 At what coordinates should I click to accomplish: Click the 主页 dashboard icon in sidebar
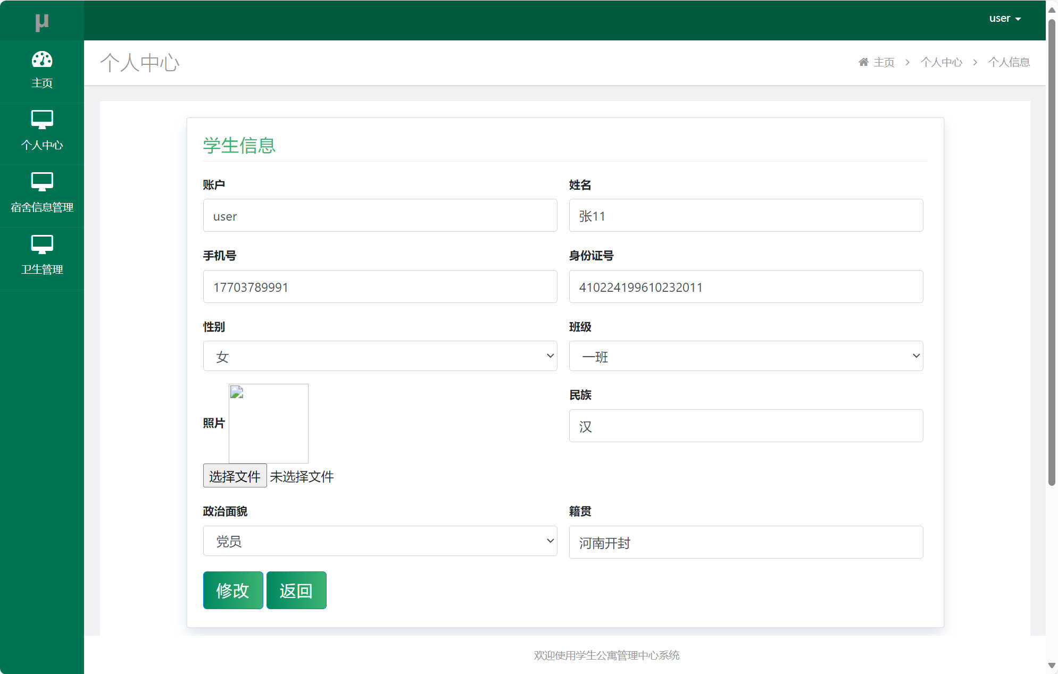pos(41,60)
